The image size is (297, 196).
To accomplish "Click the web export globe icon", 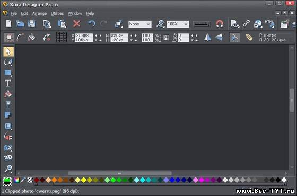I will pyautogui.click(x=258, y=24).
